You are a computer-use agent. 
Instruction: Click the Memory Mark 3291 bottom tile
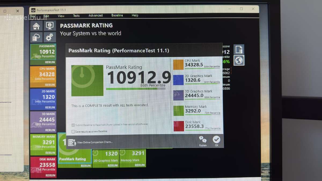pyautogui.click(x=133, y=158)
